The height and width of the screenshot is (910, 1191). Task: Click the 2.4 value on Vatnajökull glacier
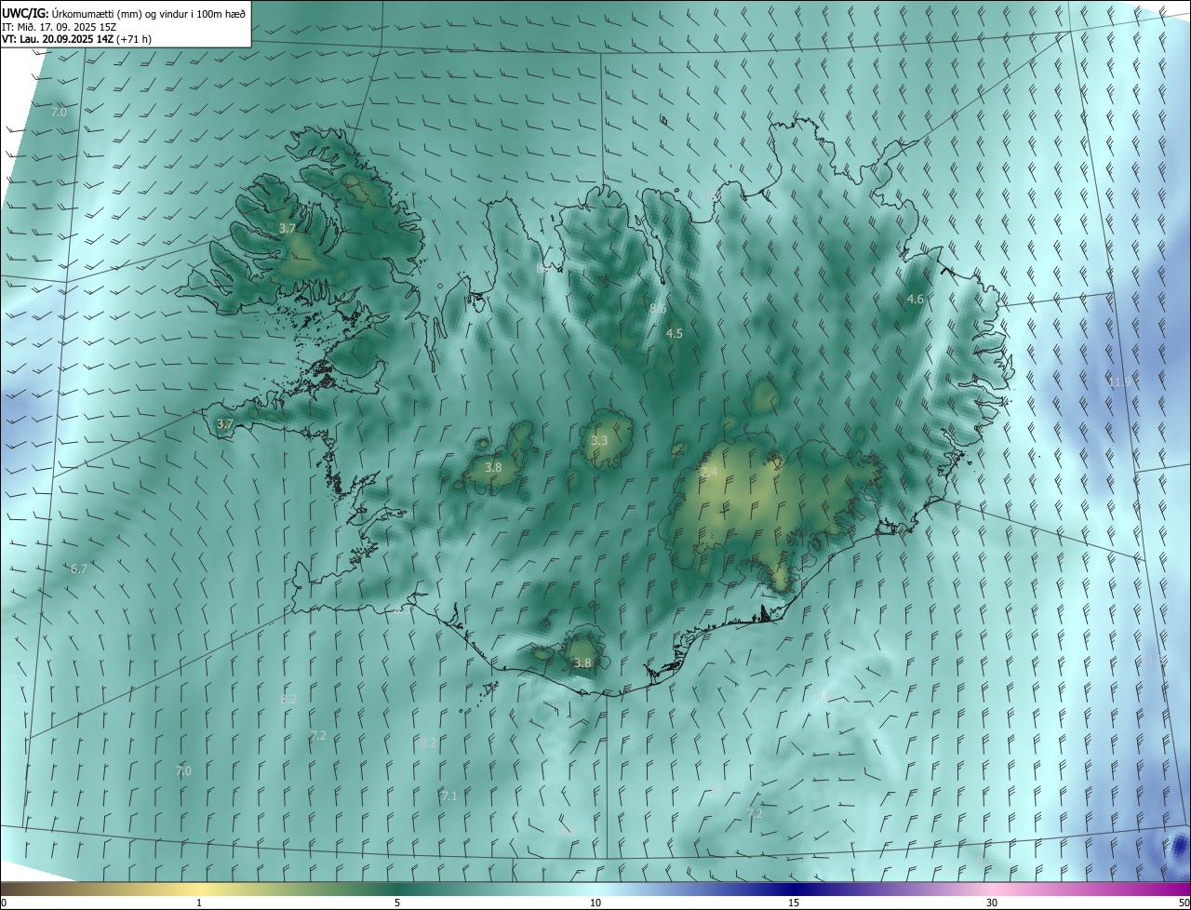(709, 473)
